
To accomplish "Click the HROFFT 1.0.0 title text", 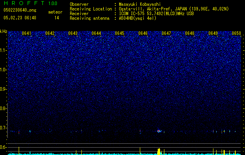I will coord(31,3).
